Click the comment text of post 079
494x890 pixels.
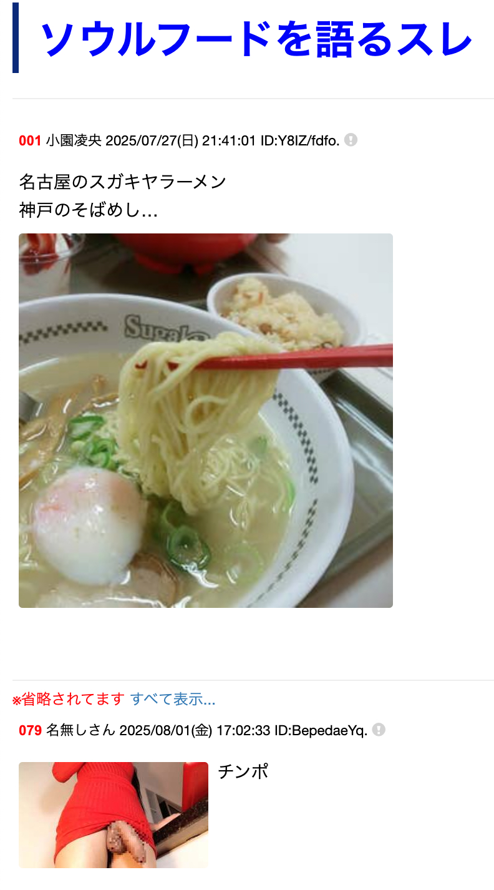click(x=243, y=772)
